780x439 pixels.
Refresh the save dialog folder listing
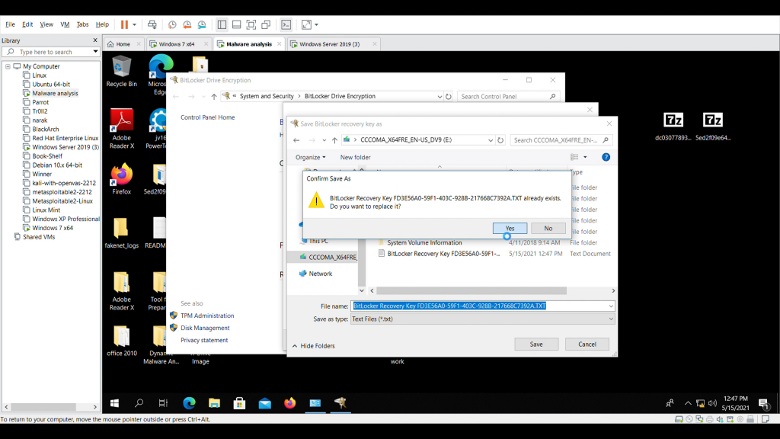pos(500,140)
